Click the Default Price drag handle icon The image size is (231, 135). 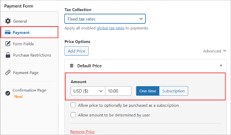tap(72, 65)
